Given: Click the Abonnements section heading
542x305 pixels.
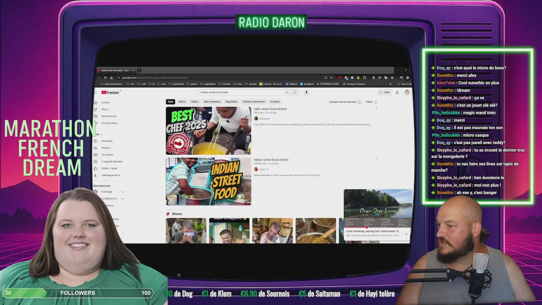Looking at the screenshot, I should pyautogui.click(x=102, y=186).
